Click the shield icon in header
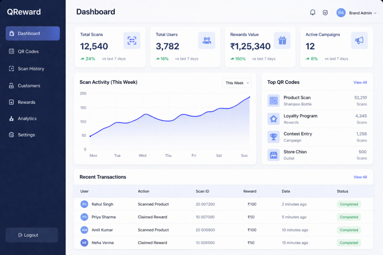 tap(325, 13)
